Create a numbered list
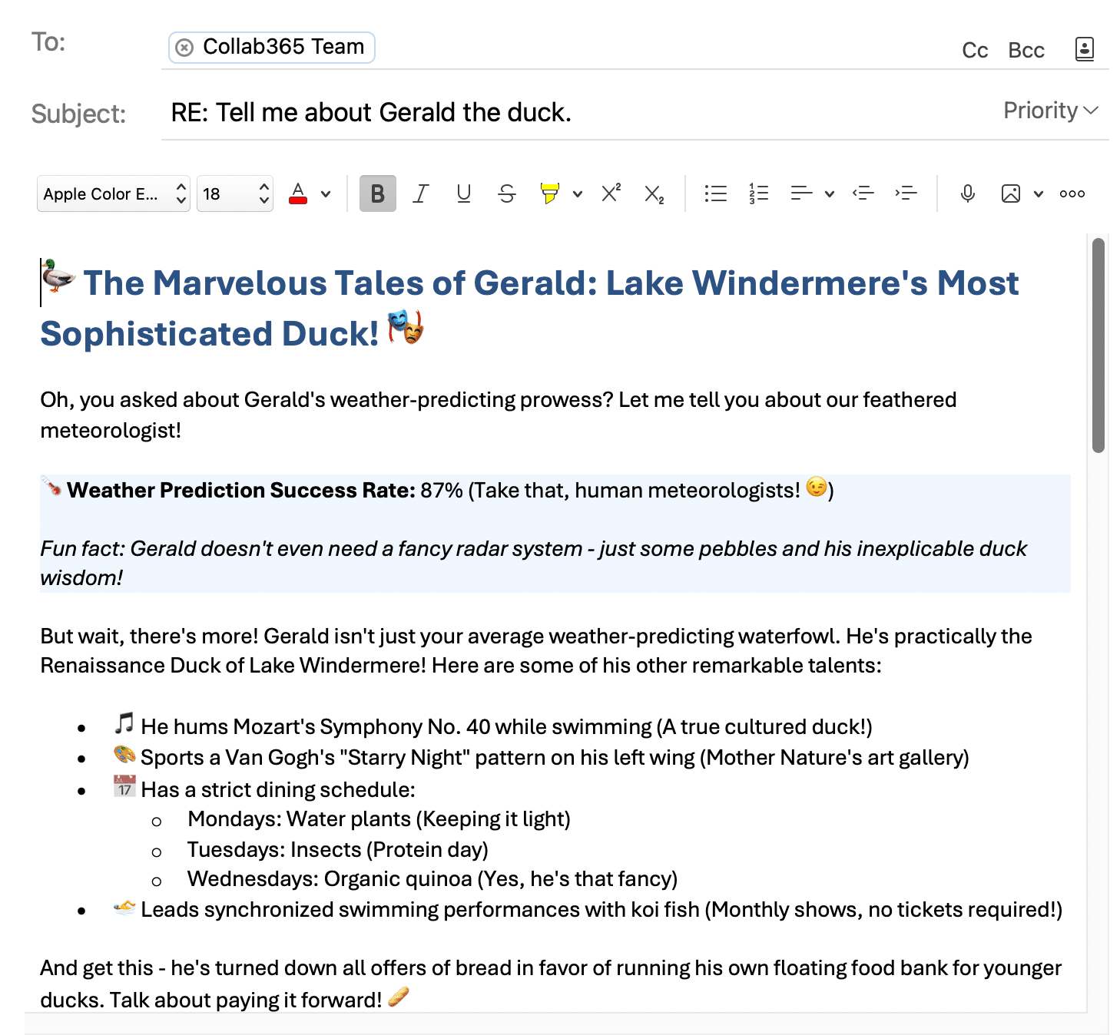Viewport: 1120px width, 1035px height. [x=757, y=193]
